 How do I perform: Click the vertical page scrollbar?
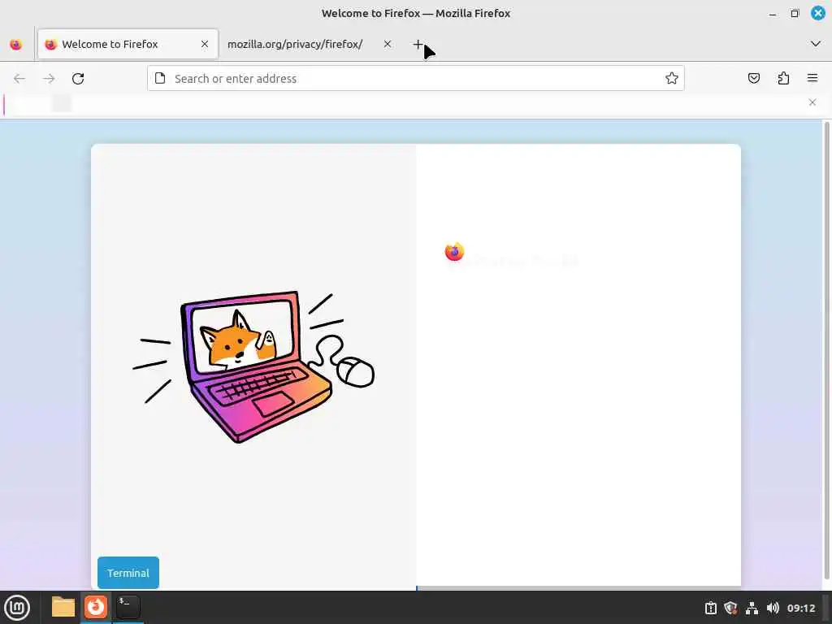(826, 350)
